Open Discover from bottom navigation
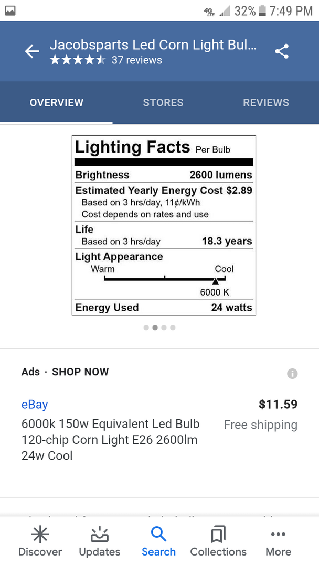The height and width of the screenshot is (566, 319). coord(40,541)
